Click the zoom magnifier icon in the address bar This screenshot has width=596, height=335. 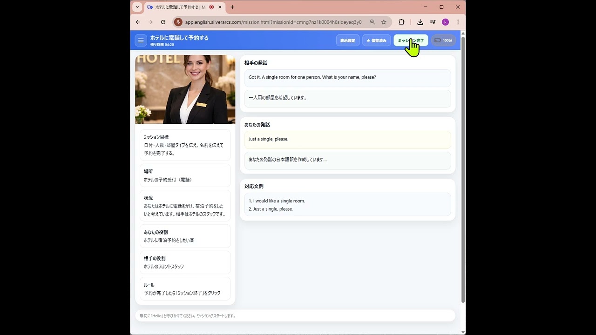[x=372, y=22]
